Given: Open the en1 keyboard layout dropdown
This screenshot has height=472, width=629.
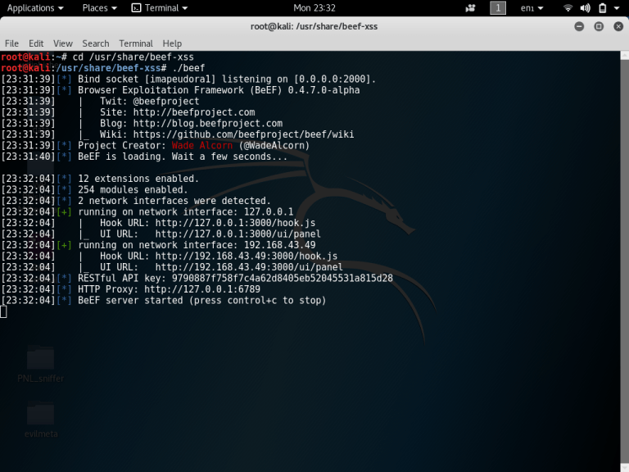Looking at the screenshot, I should [531, 8].
